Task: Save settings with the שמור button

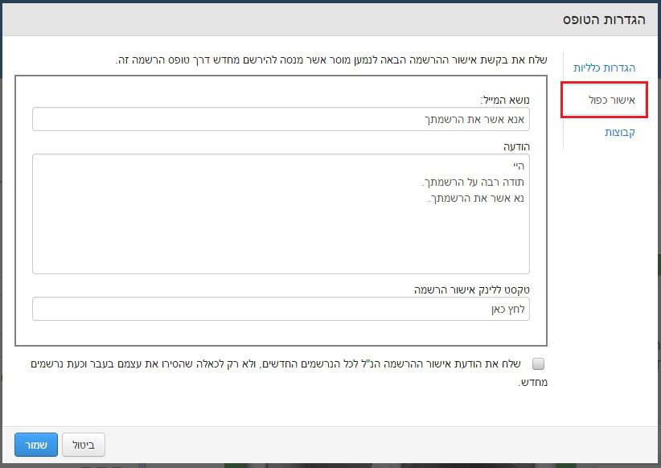Action: [36, 445]
